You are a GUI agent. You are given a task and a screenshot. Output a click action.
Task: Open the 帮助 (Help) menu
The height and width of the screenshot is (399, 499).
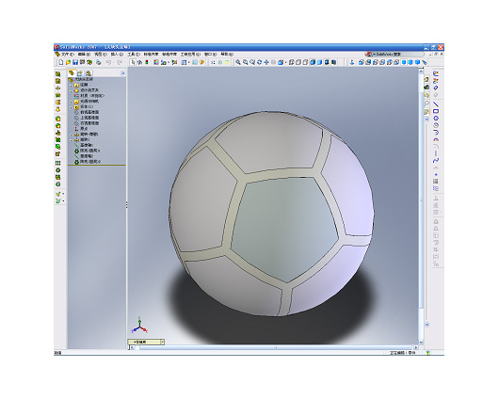227,55
